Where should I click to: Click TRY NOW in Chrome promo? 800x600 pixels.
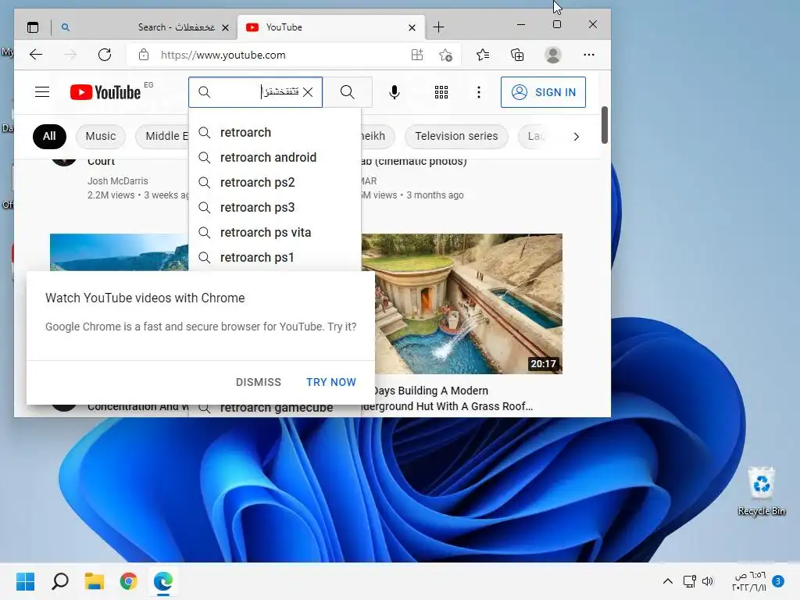[331, 382]
